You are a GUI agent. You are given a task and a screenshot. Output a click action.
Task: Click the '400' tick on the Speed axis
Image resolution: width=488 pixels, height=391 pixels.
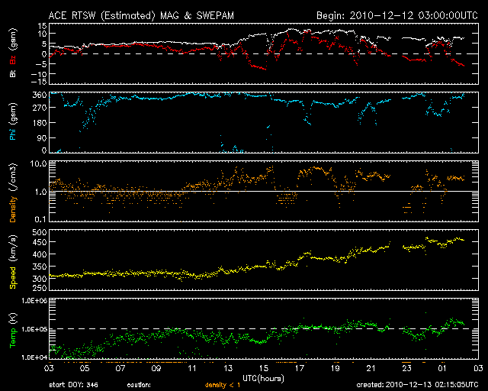pos(40,254)
